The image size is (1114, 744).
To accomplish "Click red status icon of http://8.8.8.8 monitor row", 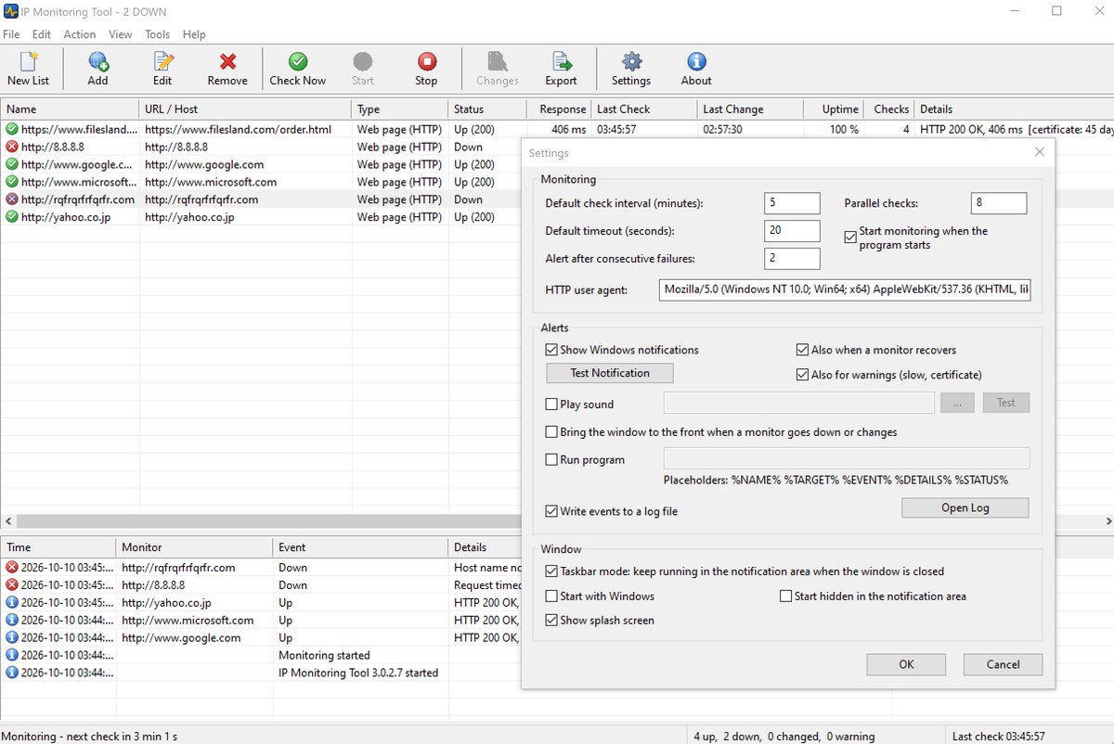I will 12,147.
